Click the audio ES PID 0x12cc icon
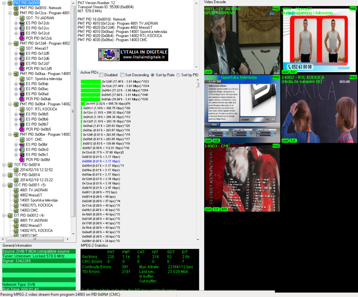The height and width of the screenshot is (297, 358). coord(22,28)
